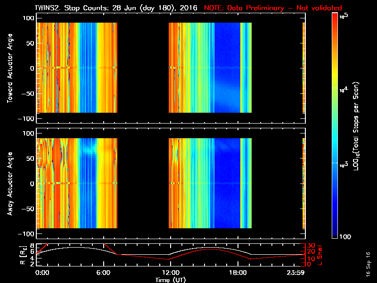Click the '0:00' time tick label
This screenshot has width=377, height=283.
[42, 273]
